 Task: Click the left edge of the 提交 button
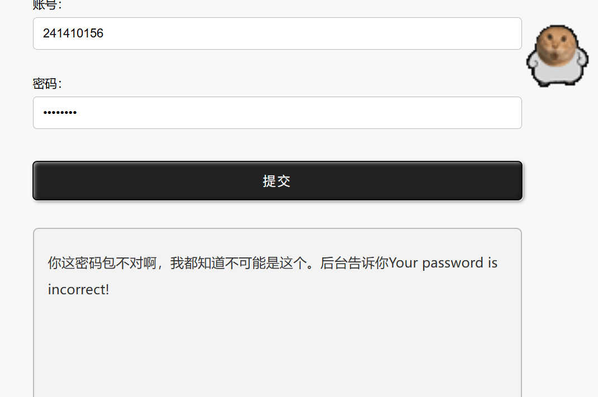42,180
